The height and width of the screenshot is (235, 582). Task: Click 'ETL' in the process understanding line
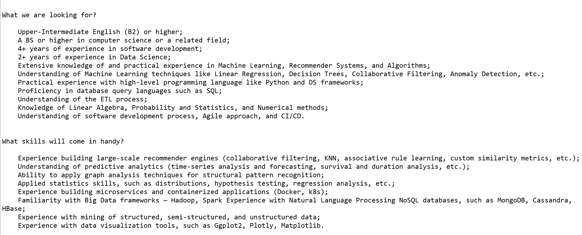tap(106, 99)
